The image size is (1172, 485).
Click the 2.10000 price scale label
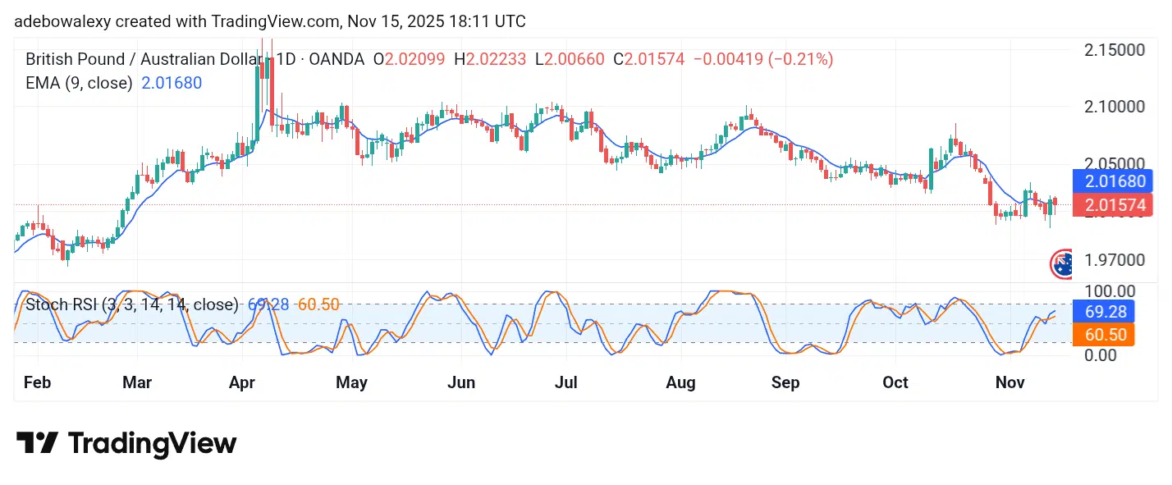click(x=1114, y=107)
